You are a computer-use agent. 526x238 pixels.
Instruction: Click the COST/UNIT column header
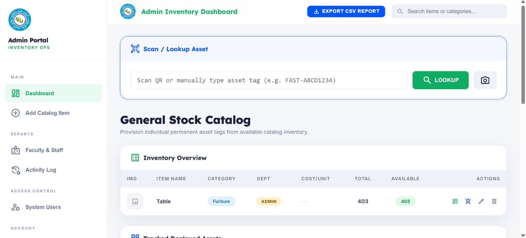[x=315, y=179]
